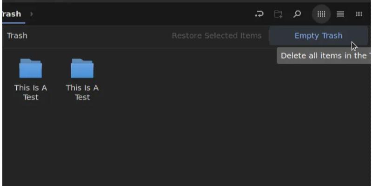
Task: Switch to list view layout
Action: (340, 14)
